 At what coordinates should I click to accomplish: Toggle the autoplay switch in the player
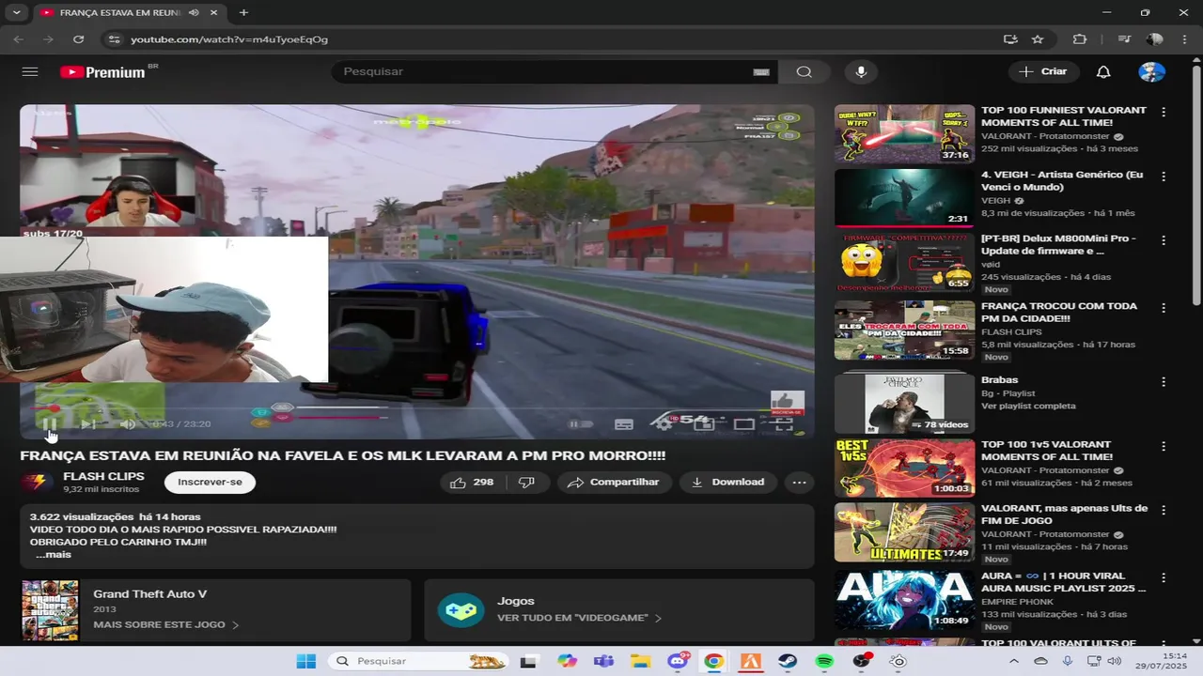(x=581, y=424)
